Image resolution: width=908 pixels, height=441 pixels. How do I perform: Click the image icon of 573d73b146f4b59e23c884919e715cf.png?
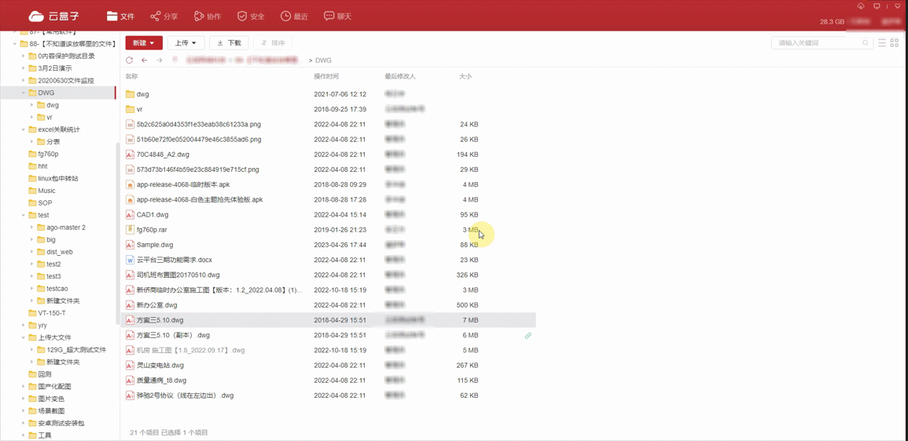click(130, 169)
